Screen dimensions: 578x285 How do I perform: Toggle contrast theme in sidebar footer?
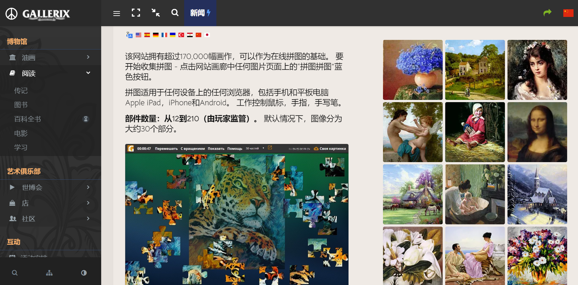click(84, 273)
